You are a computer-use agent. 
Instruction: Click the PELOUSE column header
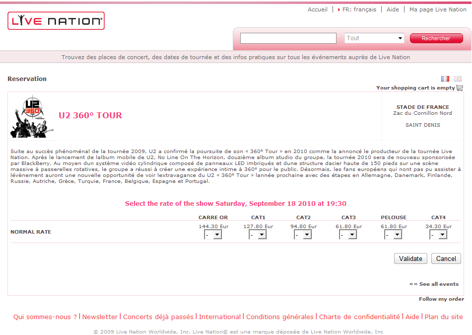pos(394,217)
